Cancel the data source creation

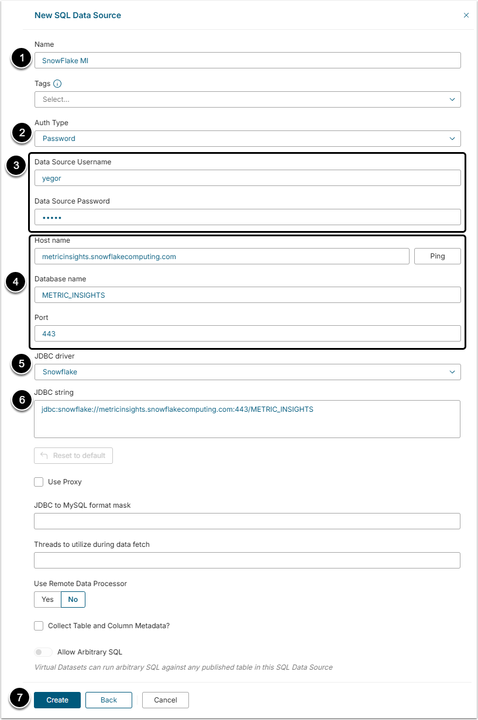pos(166,700)
